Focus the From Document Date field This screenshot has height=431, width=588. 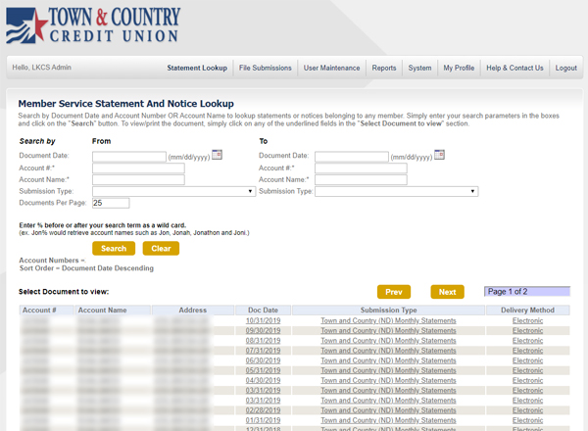coord(129,157)
